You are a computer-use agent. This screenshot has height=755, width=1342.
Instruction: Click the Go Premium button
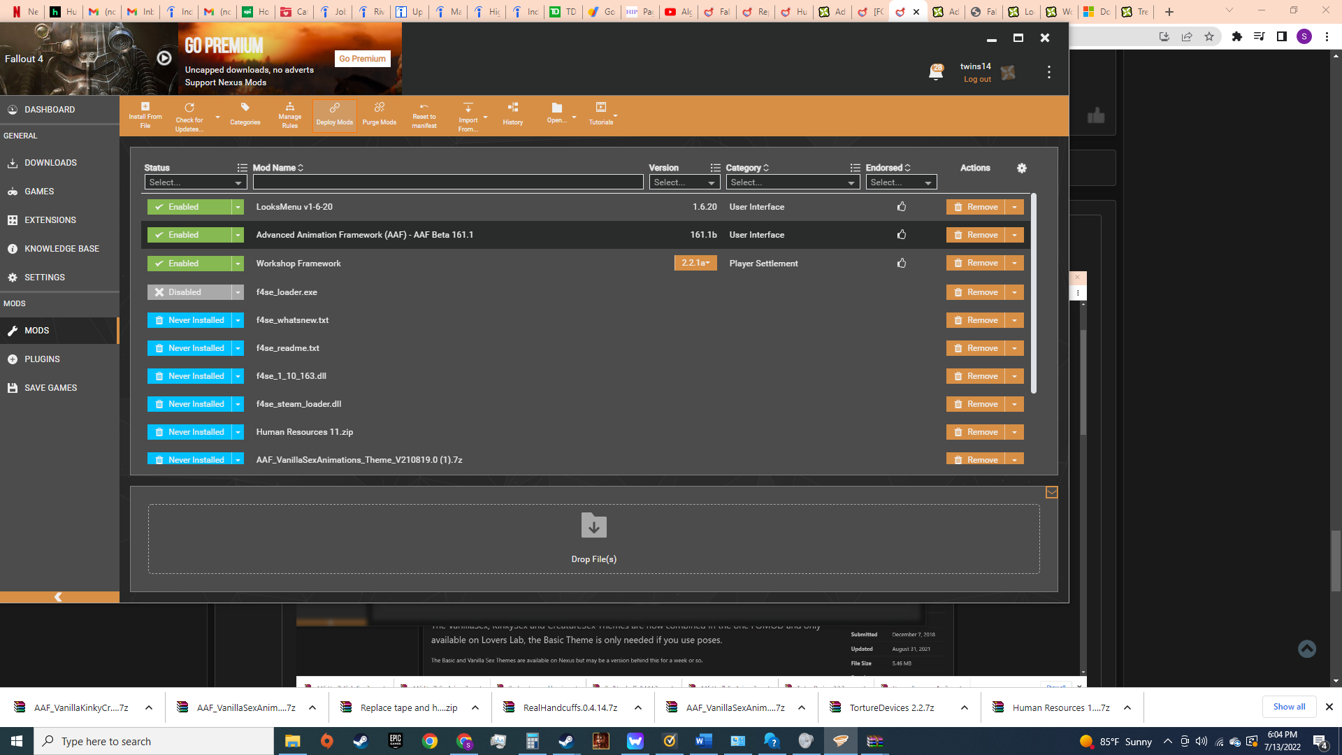[362, 59]
